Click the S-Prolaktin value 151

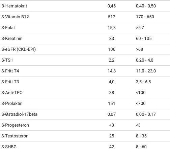pos(112,104)
